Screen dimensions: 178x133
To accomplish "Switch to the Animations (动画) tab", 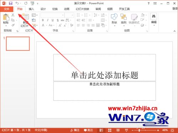I will tap(67, 9).
